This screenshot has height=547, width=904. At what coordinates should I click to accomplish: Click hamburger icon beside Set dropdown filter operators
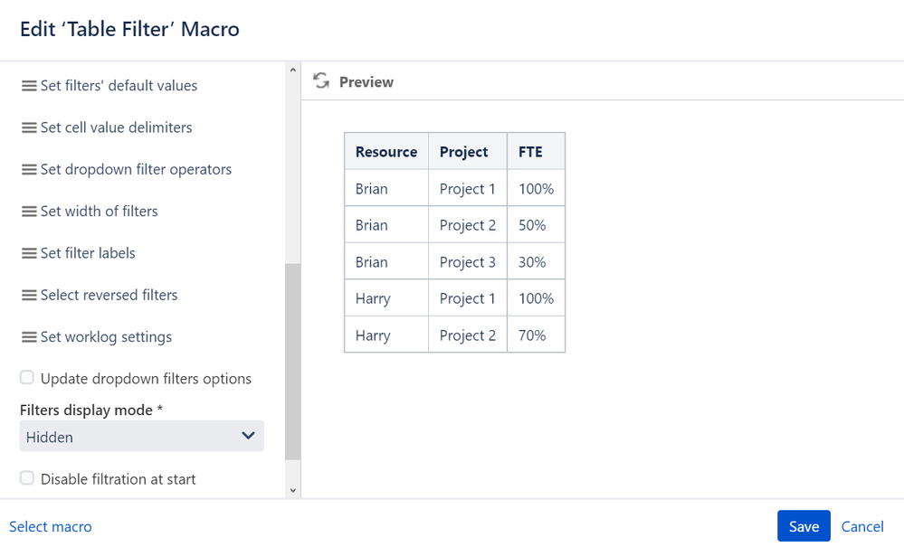click(29, 170)
